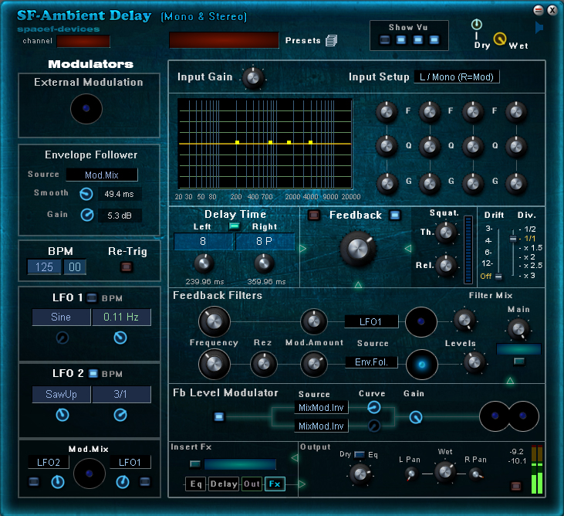Click the red channel display field
Viewport: 564px width, 516px height.
[x=83, y=41]
